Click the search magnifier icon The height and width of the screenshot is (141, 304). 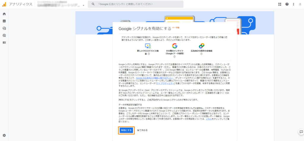click(93, 4)
